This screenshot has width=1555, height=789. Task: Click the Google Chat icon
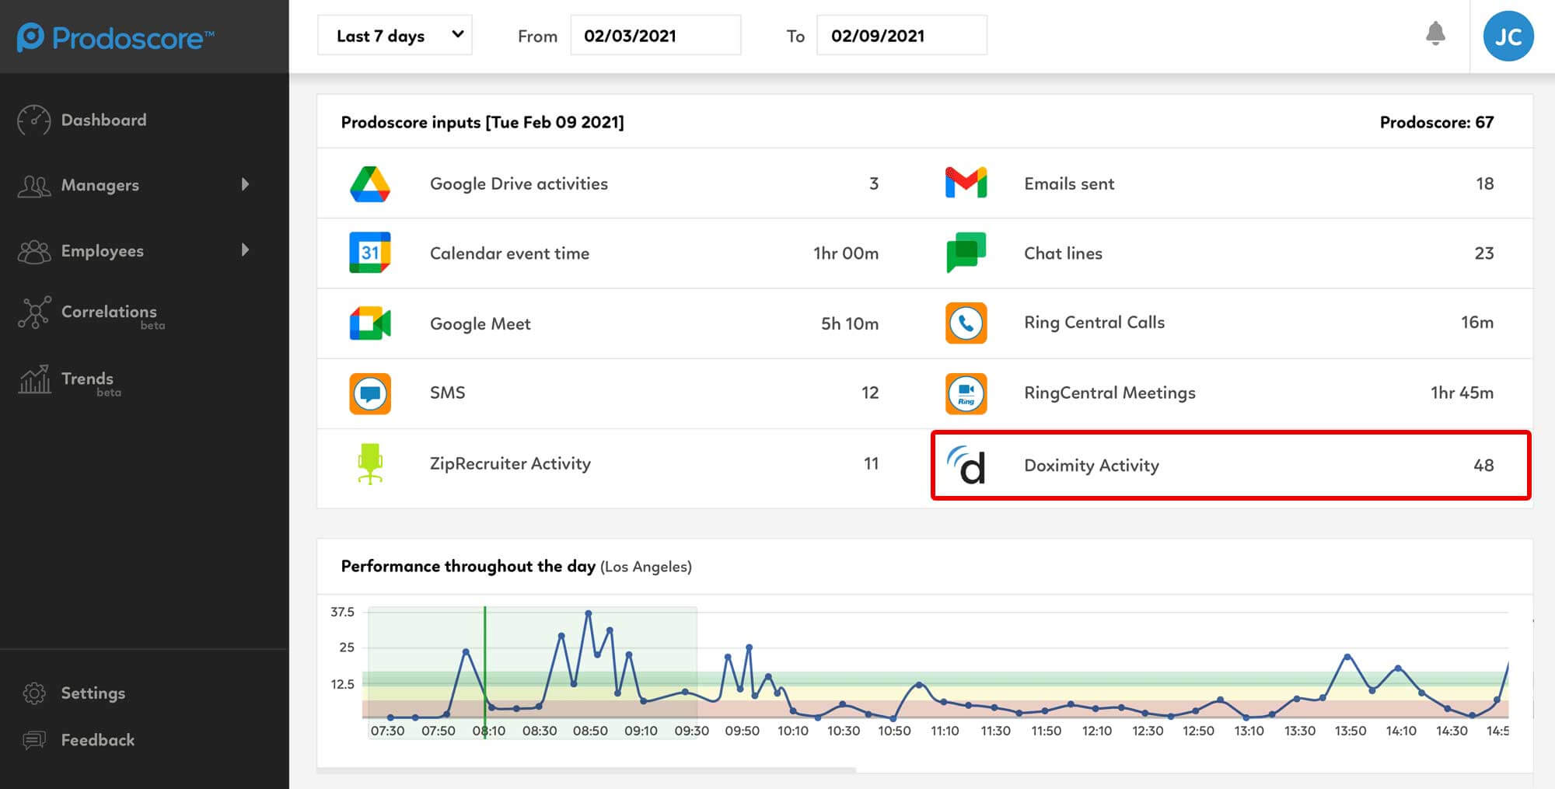pos(966,253)
